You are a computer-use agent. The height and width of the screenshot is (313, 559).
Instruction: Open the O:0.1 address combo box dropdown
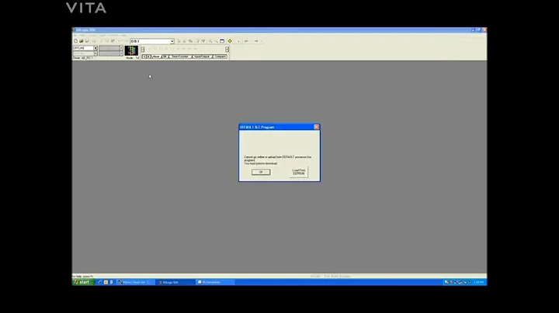tap(172, 41)
